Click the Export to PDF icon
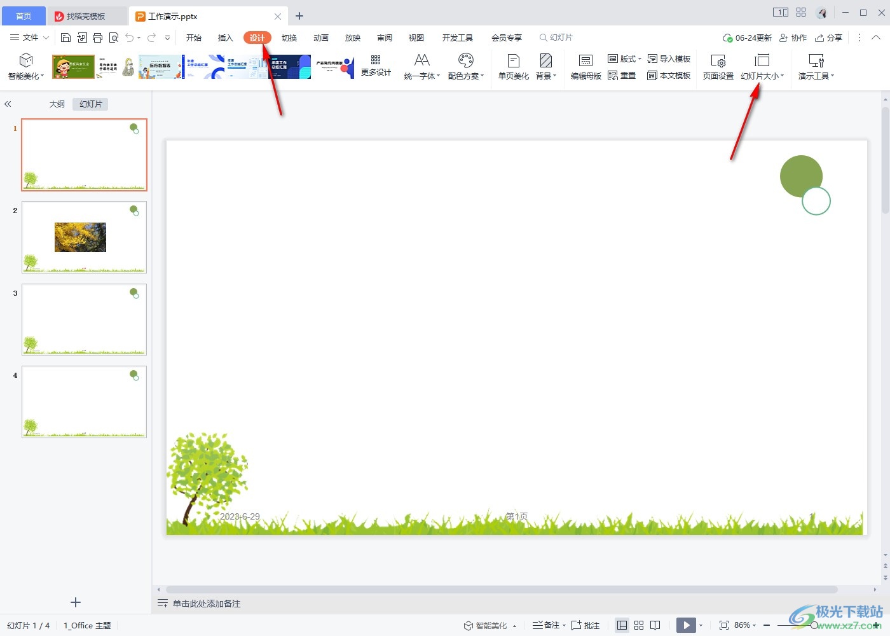The height and width of the screenshot is (636, 890). coord(82,38)
